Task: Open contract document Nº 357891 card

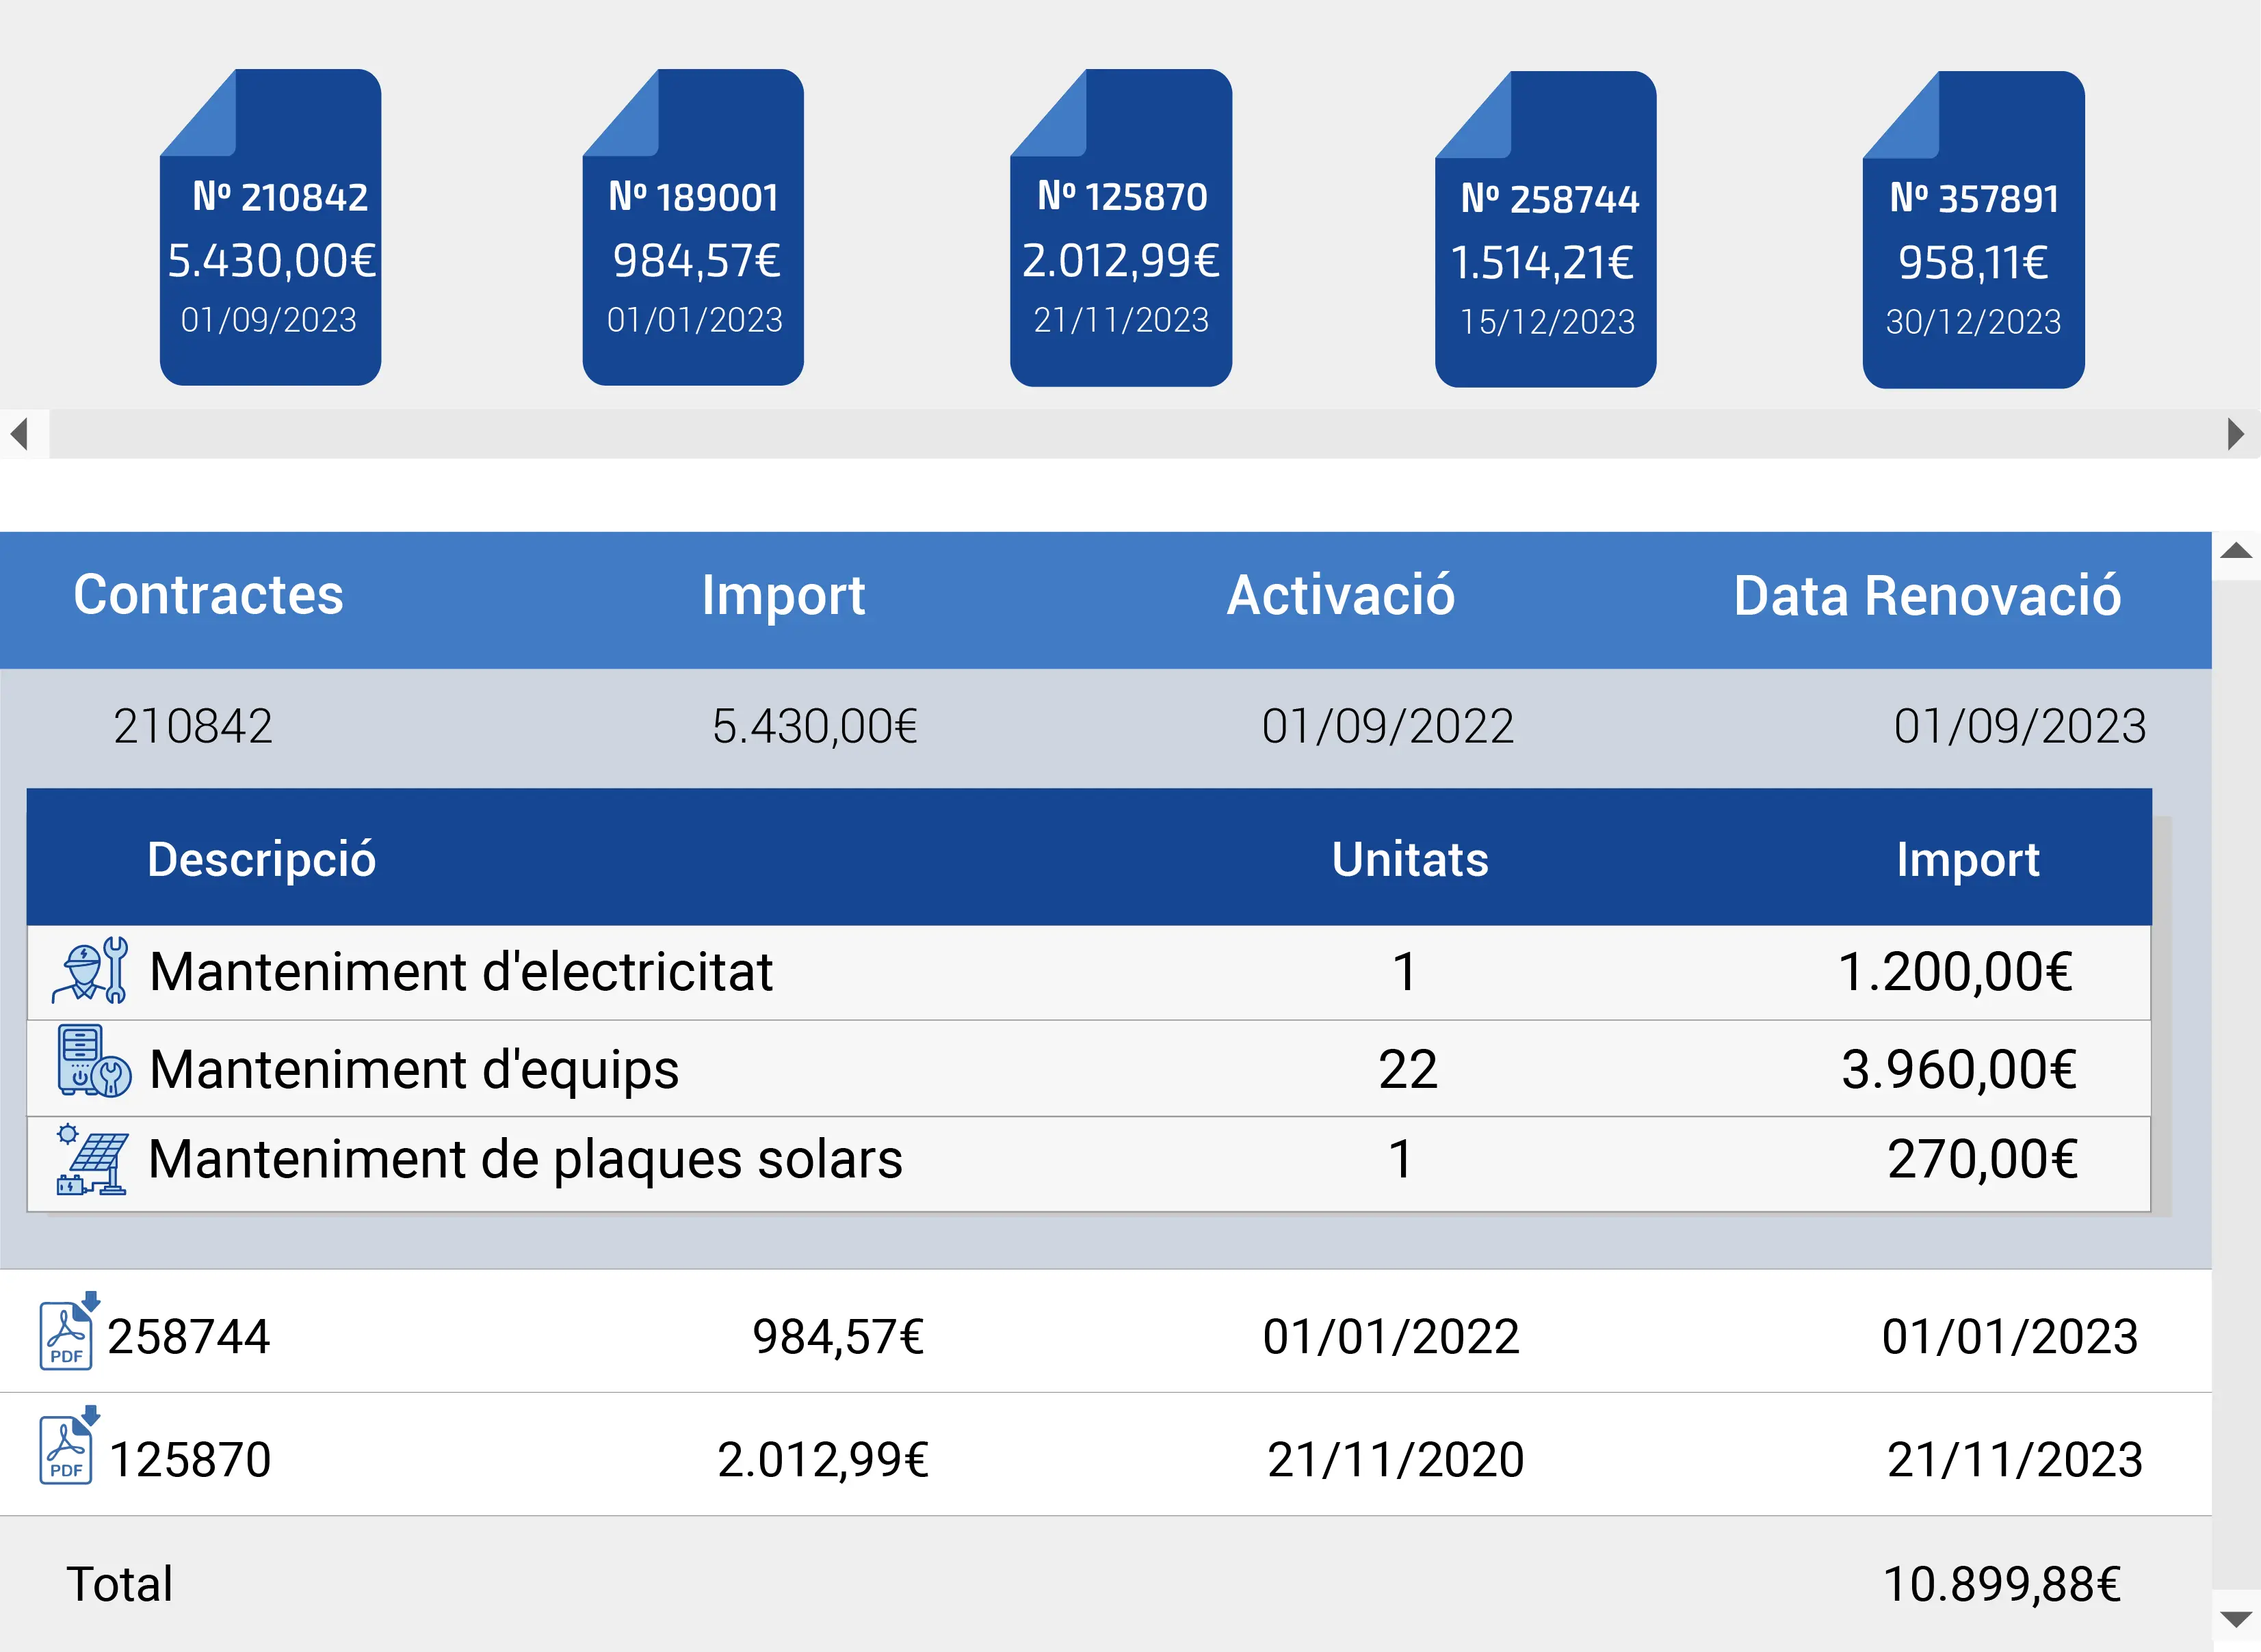Action: click(1973, 229)
